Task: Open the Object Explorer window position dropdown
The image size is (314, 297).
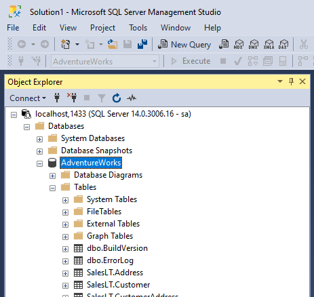Action: 280,81
